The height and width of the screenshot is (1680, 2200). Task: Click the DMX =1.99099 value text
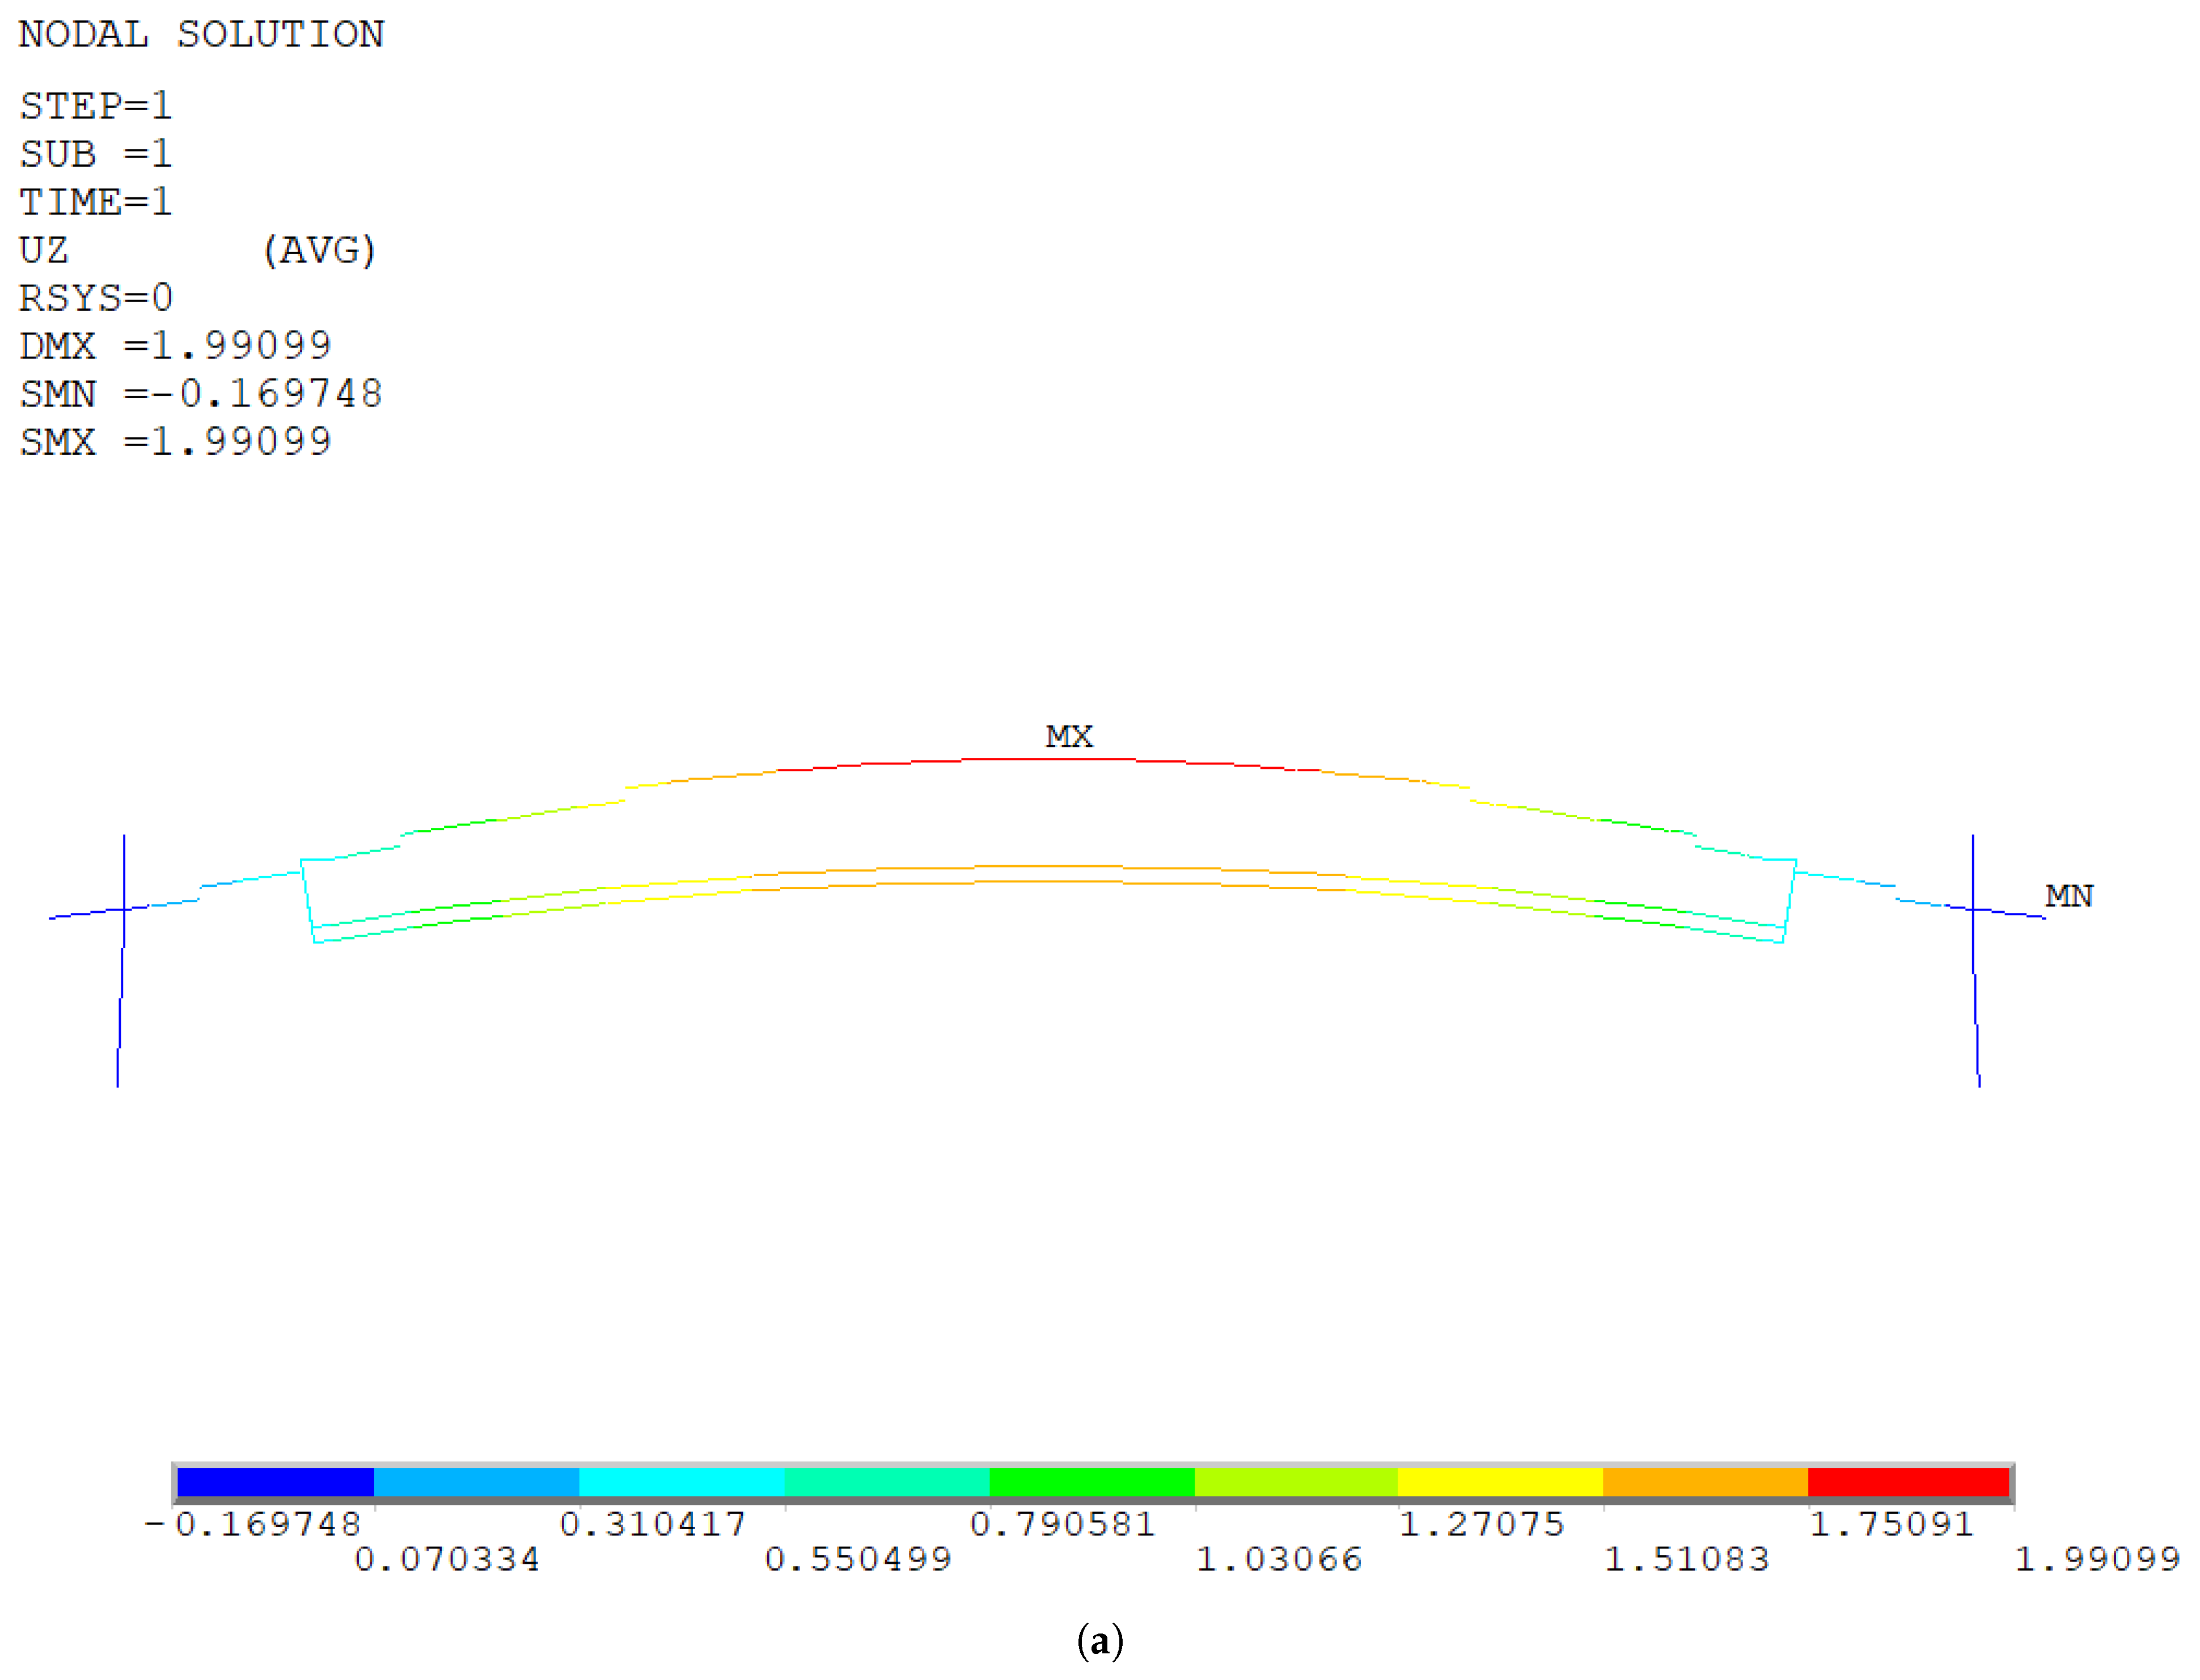click(x=175, y=346)
